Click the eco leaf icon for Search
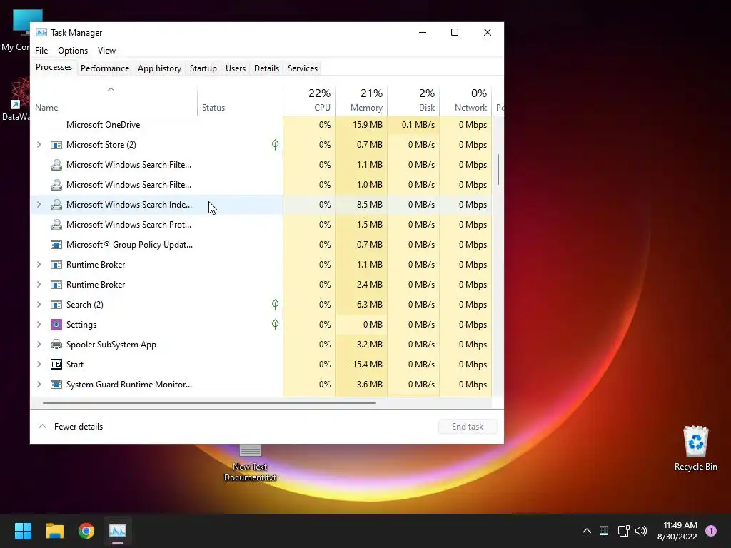 click(x=275, y=305)
